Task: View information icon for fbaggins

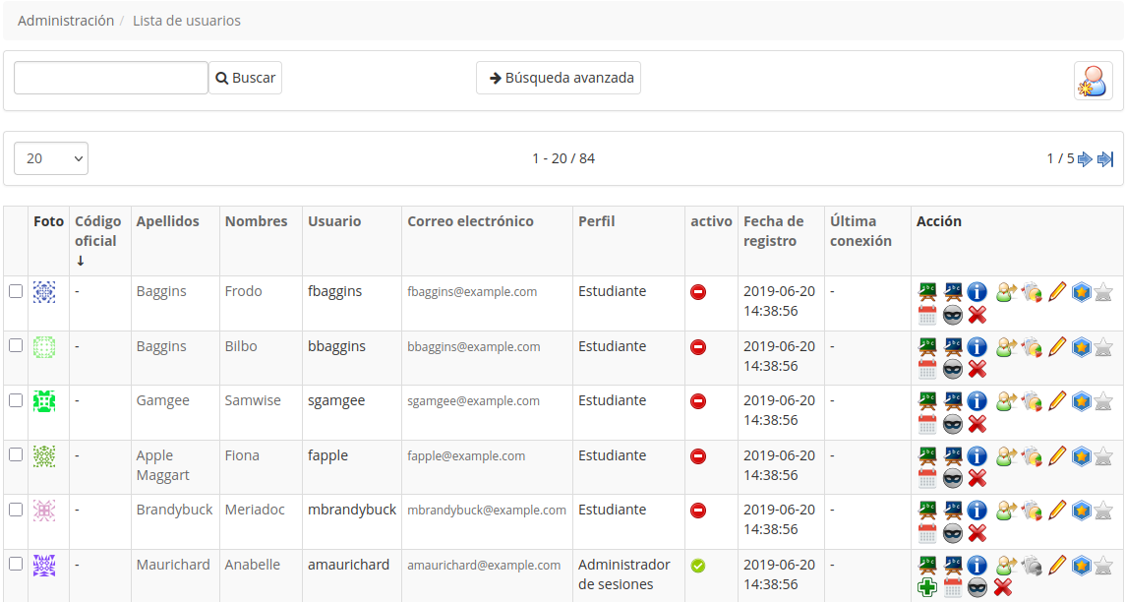Action: click(x=977, y=292)
